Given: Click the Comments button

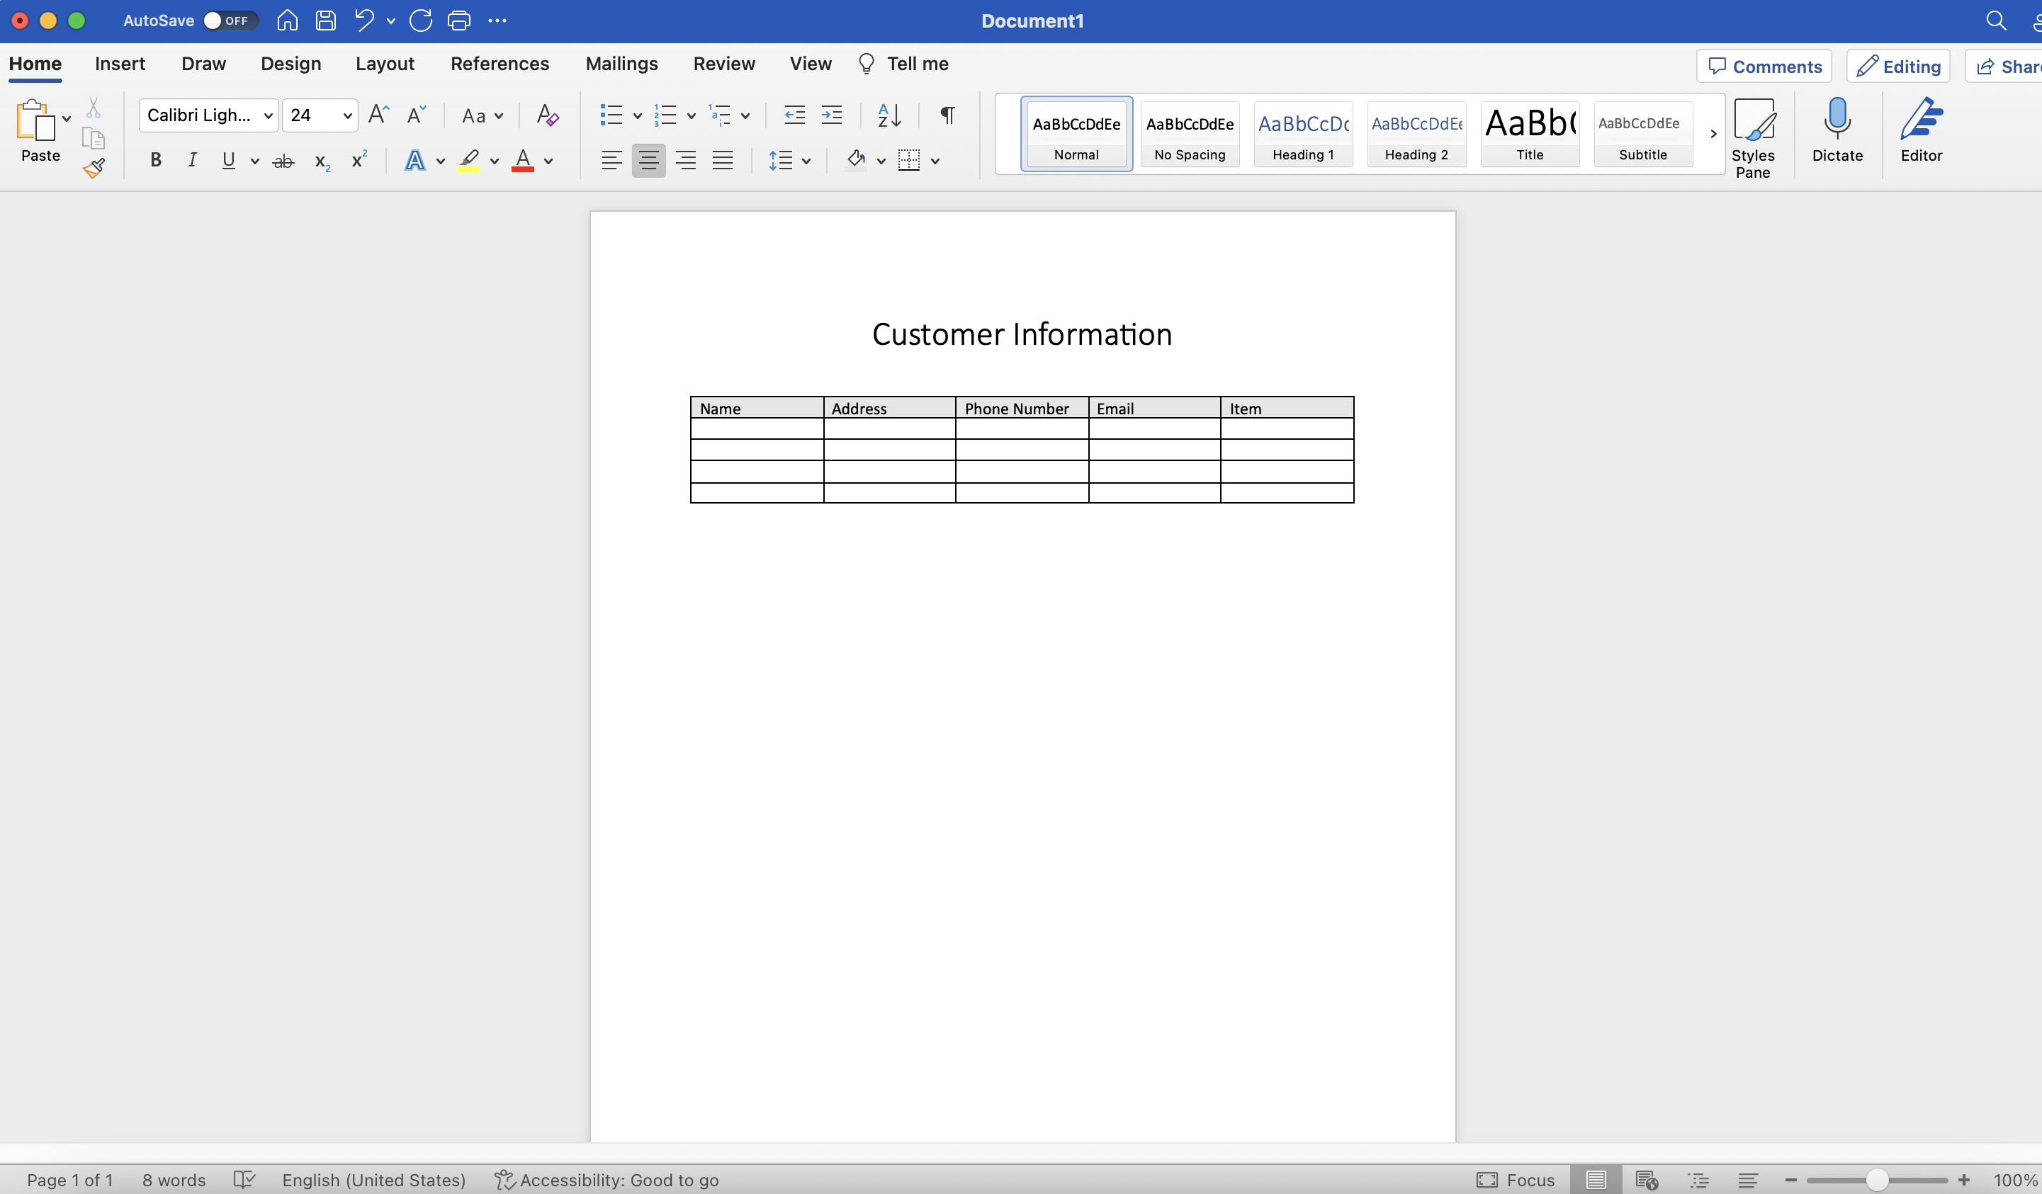Looking at the screenshot, I should (1764, 67).
